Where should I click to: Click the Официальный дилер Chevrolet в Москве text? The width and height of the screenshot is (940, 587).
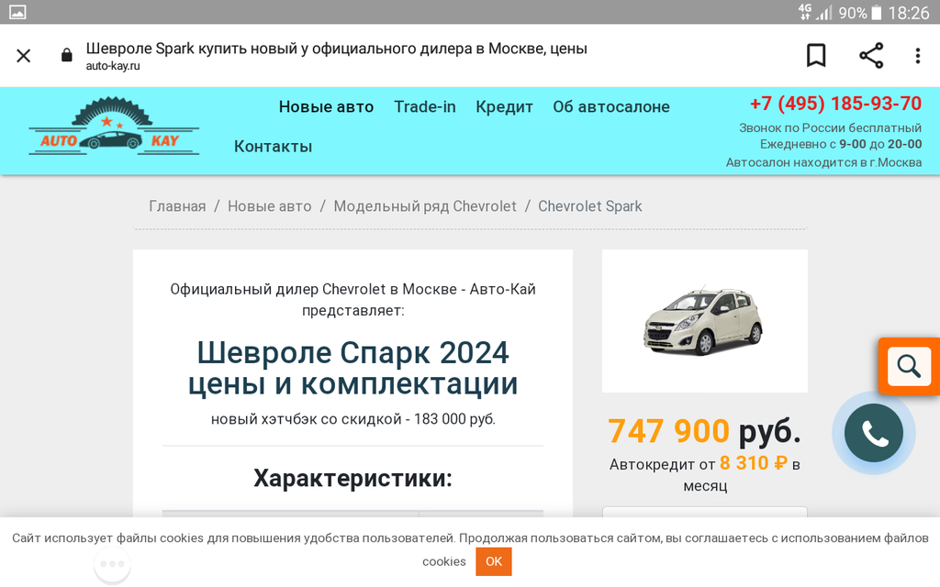point(352,300)
